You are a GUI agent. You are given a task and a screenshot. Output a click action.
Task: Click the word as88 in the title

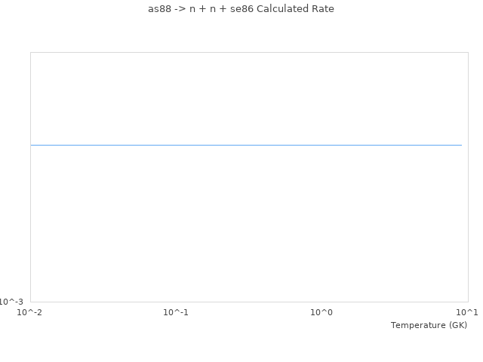[160, 9]
